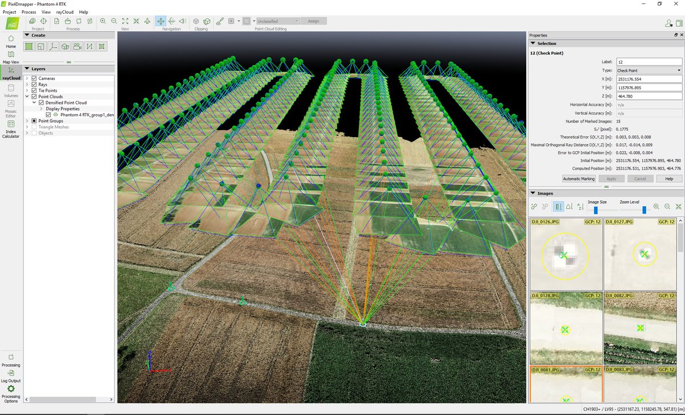Select the First Person navigation icon
685x415 pixels.
coord(183,21)
